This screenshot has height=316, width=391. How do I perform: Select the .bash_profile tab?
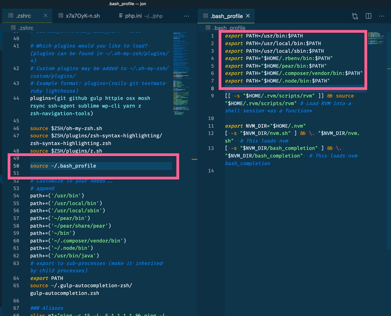point(226,16)
